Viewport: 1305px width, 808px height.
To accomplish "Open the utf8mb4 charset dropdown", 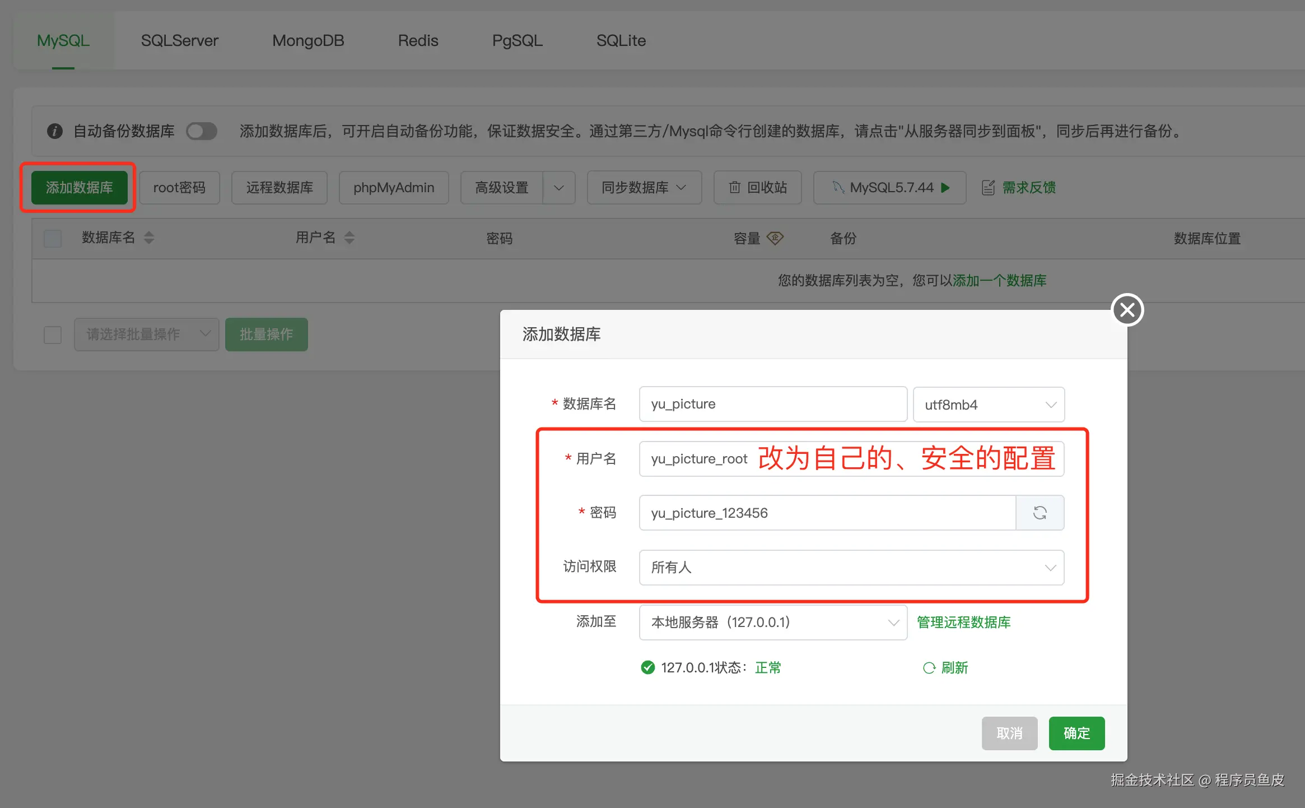I will coord(989,405).
